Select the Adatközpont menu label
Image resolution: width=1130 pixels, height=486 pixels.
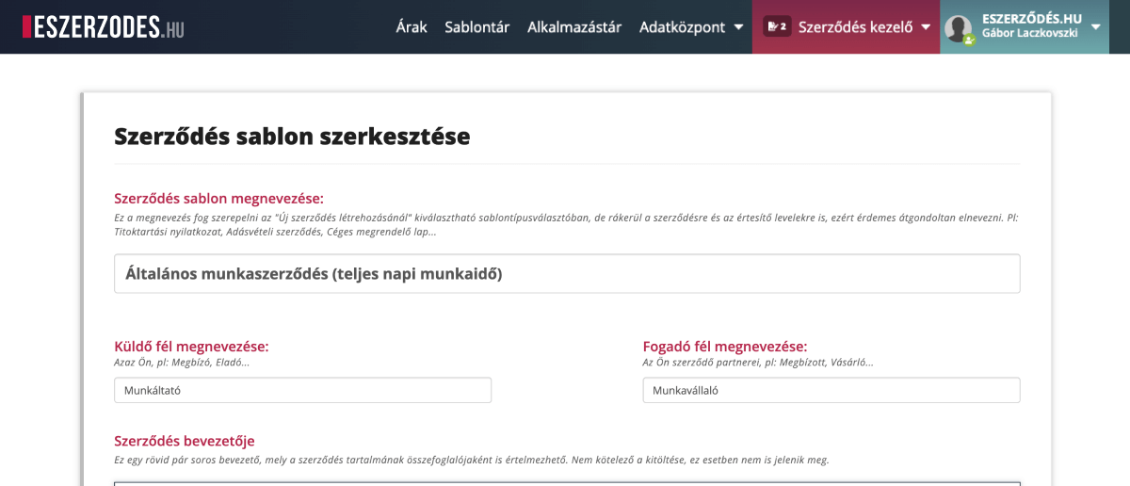point(680,27)
